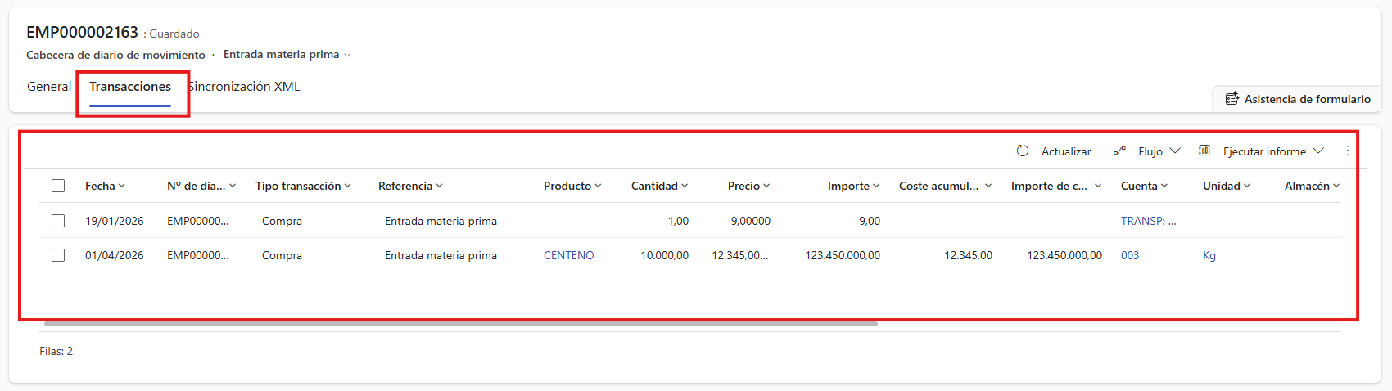1392x391 pixels.
Task: Switch to the General tab
Action: pyautogui.click(x=49, y=87)
